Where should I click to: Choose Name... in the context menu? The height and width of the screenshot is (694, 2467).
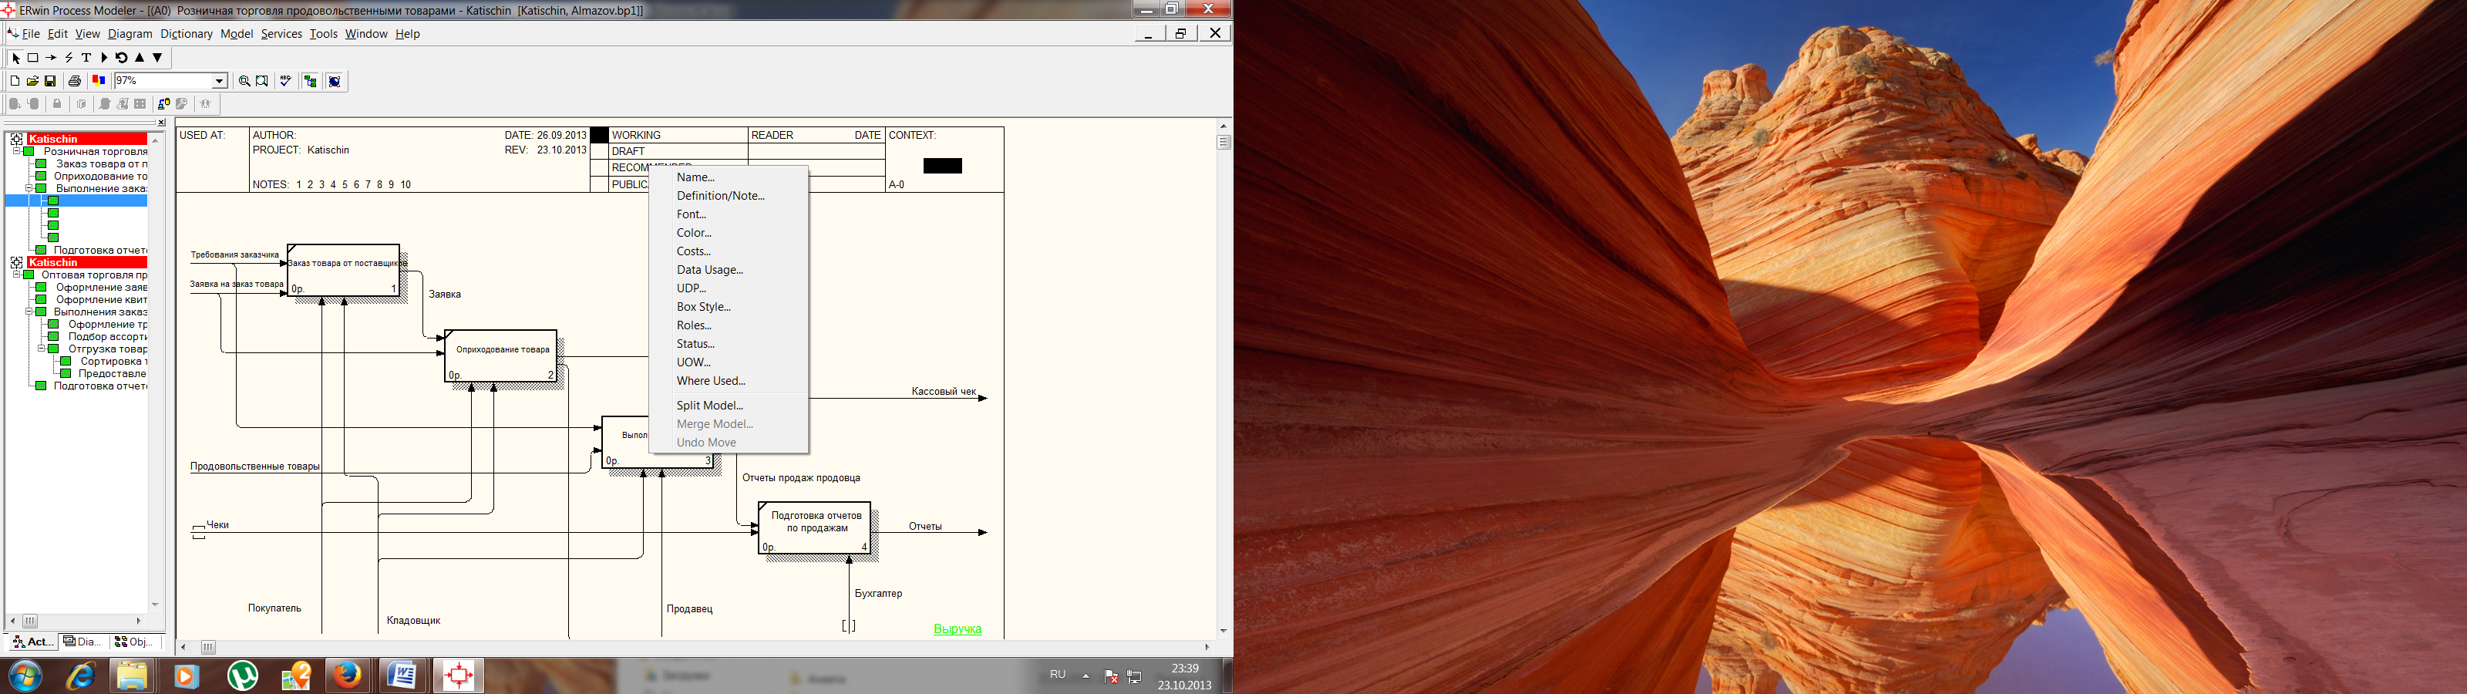point(729,177)
